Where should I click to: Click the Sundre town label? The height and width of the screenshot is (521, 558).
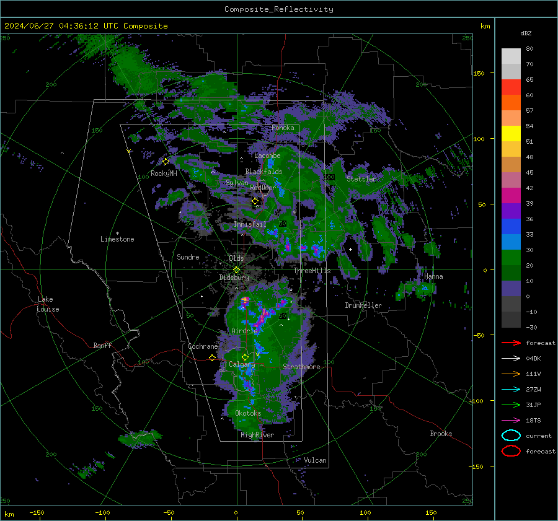(188, 257)
